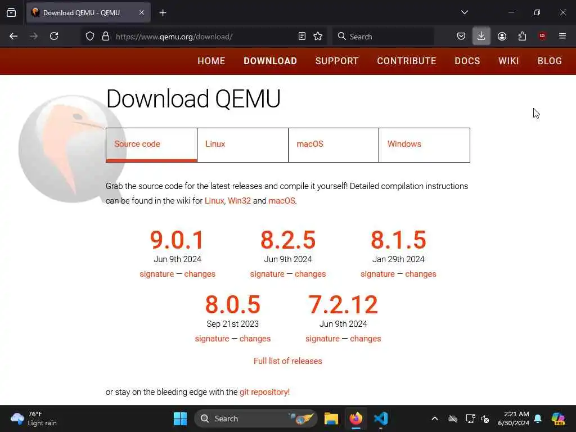576x432 pixels.
Task: Download QEMU version 8.1.5
Action: click(x=399, y=240)
